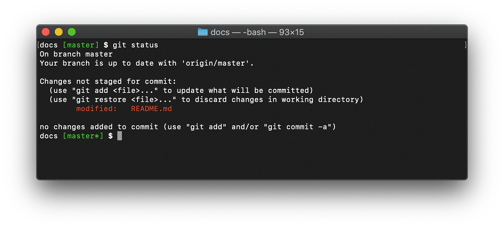Click the dollar sign on the final prompt
Viewport: 504px width, 228px height.
click(x=111, y=136)
